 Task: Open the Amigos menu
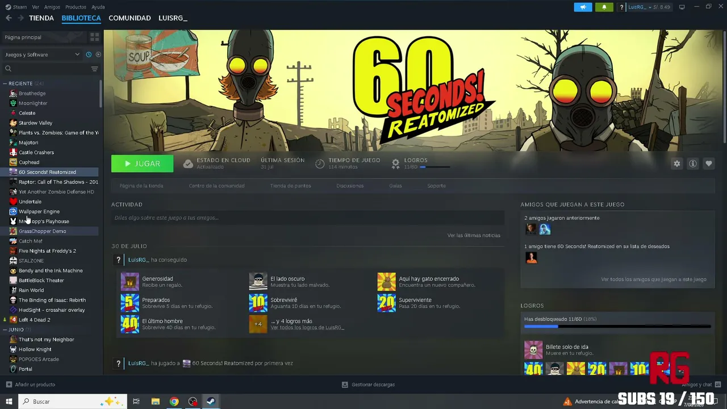pos(52,7)
